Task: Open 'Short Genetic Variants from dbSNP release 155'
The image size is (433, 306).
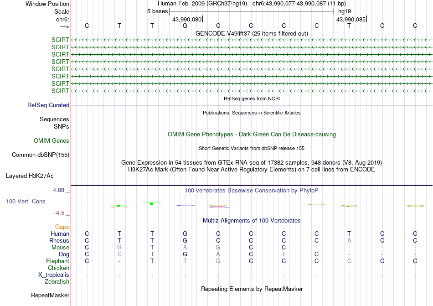Action: [252, 148]
